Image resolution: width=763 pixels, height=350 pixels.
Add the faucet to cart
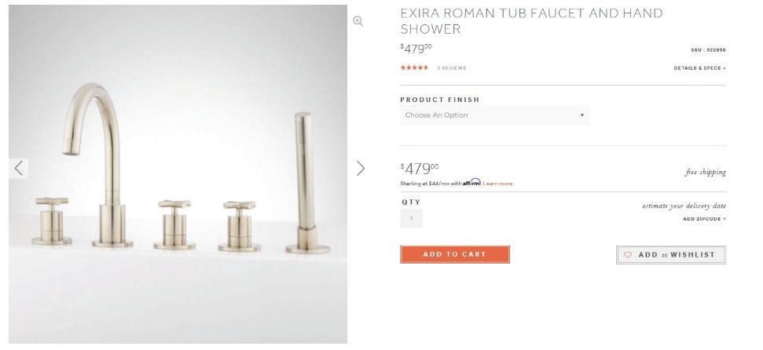455,254
